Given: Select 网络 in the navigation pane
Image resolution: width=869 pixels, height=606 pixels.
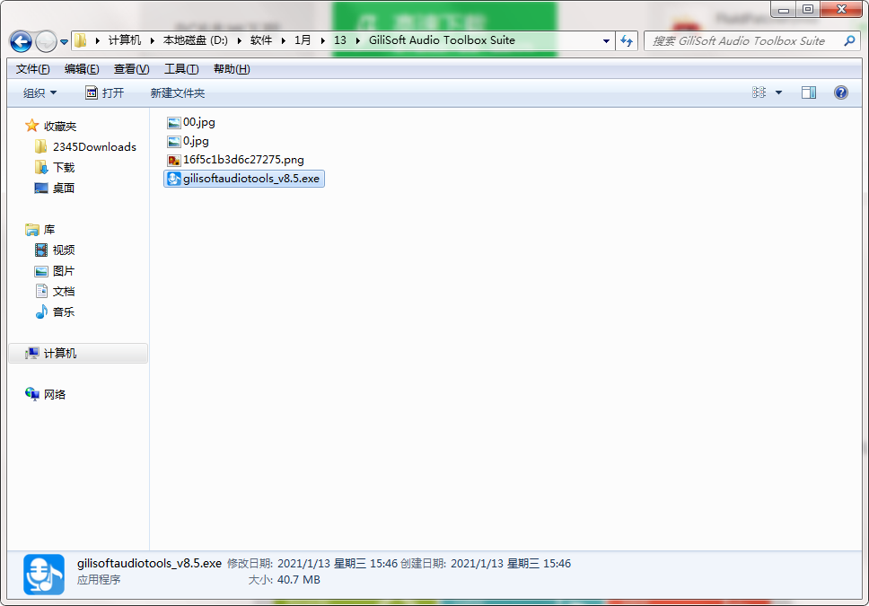Looking at the screenshot, I should [54, 395].
